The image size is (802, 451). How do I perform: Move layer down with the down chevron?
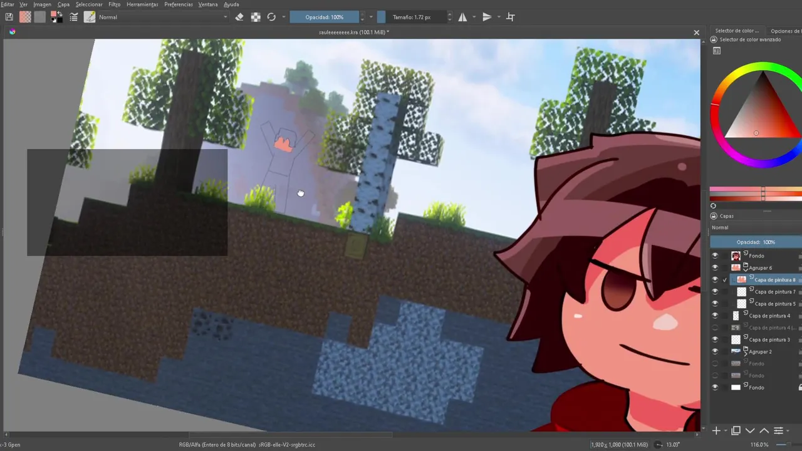click(x=750, y=430)
